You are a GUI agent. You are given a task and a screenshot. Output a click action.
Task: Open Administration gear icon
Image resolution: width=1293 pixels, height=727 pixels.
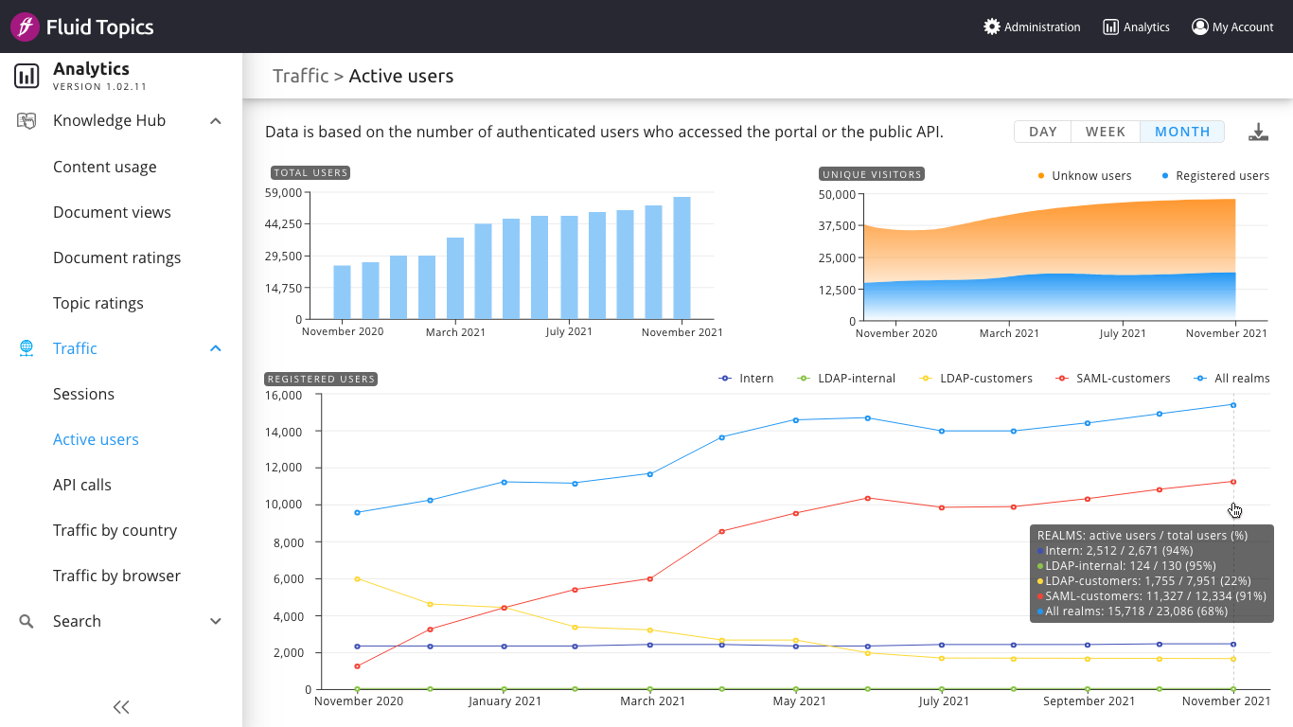click(x=992, y=27)
